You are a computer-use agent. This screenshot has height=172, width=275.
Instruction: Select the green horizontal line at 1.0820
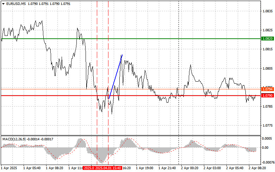point(131,39)
